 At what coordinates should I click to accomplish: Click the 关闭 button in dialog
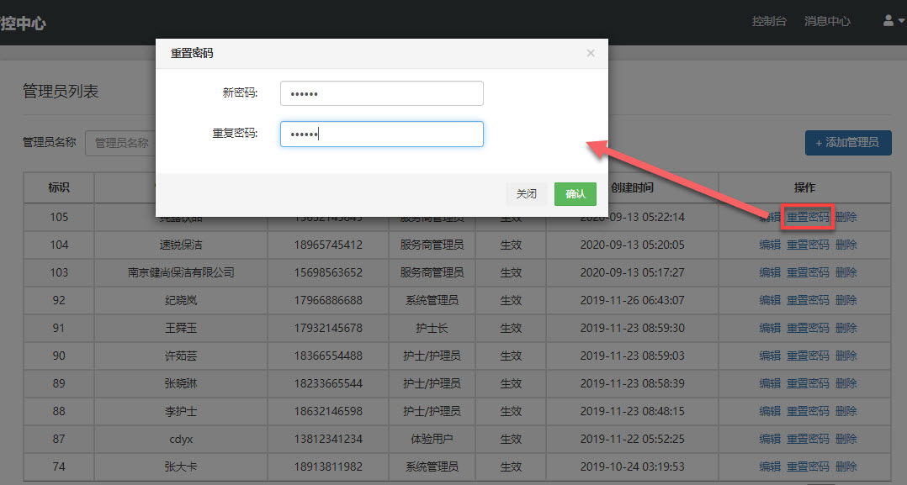527,194
